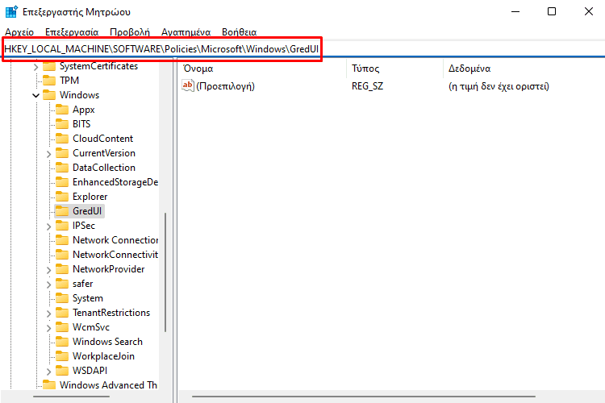Click the Windows Advanced Th folder icon
This screenshot has height=403, width=605.
49,385
